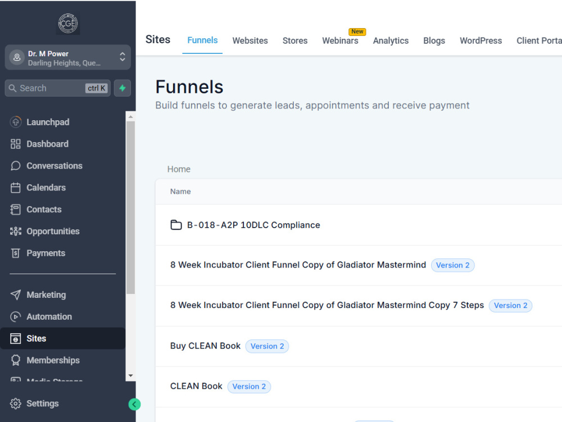Select Sites in the sidebar
Screen dimensions: 562x422
pyautogui.click(x=63, y=338)
